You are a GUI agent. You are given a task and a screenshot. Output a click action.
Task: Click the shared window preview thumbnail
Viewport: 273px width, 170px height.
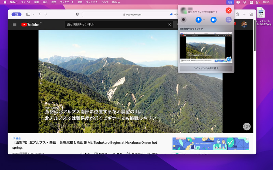(x=206, y=47)
